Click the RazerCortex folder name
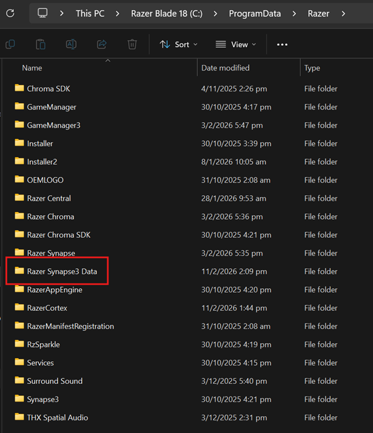This screenshot has height=433, width=373. [x=47, y=308]
